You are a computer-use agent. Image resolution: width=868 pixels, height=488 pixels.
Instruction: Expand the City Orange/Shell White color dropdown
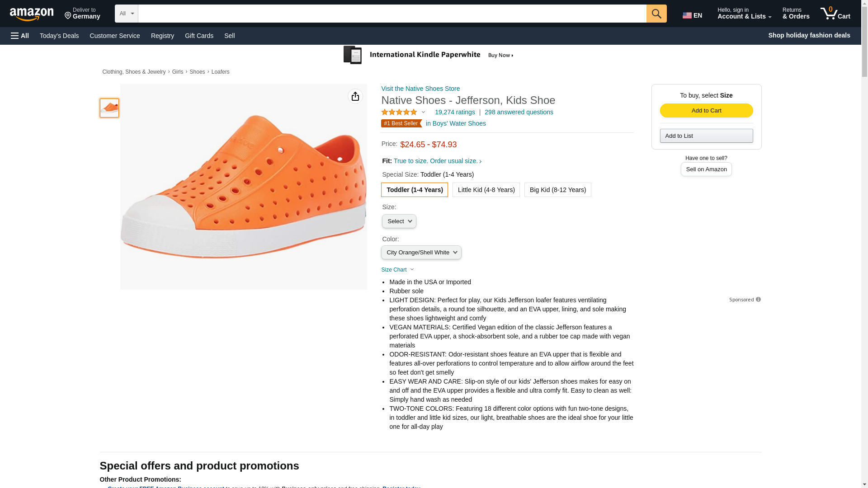click(421, 253)
